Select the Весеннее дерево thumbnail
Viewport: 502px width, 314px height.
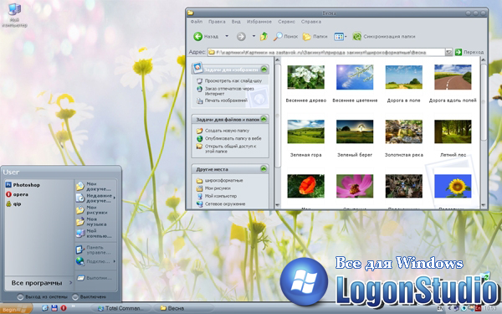point(305,77)
